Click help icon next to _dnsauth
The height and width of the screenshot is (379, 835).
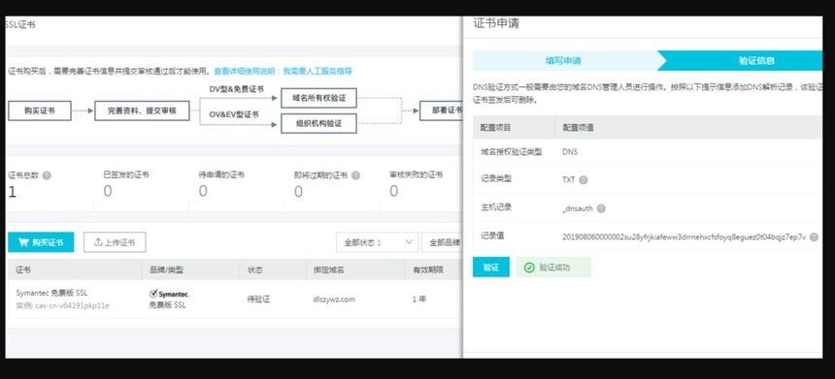(601, 209)
